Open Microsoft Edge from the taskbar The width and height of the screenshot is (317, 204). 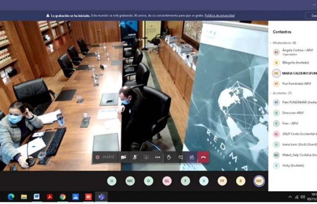[11, 197]
